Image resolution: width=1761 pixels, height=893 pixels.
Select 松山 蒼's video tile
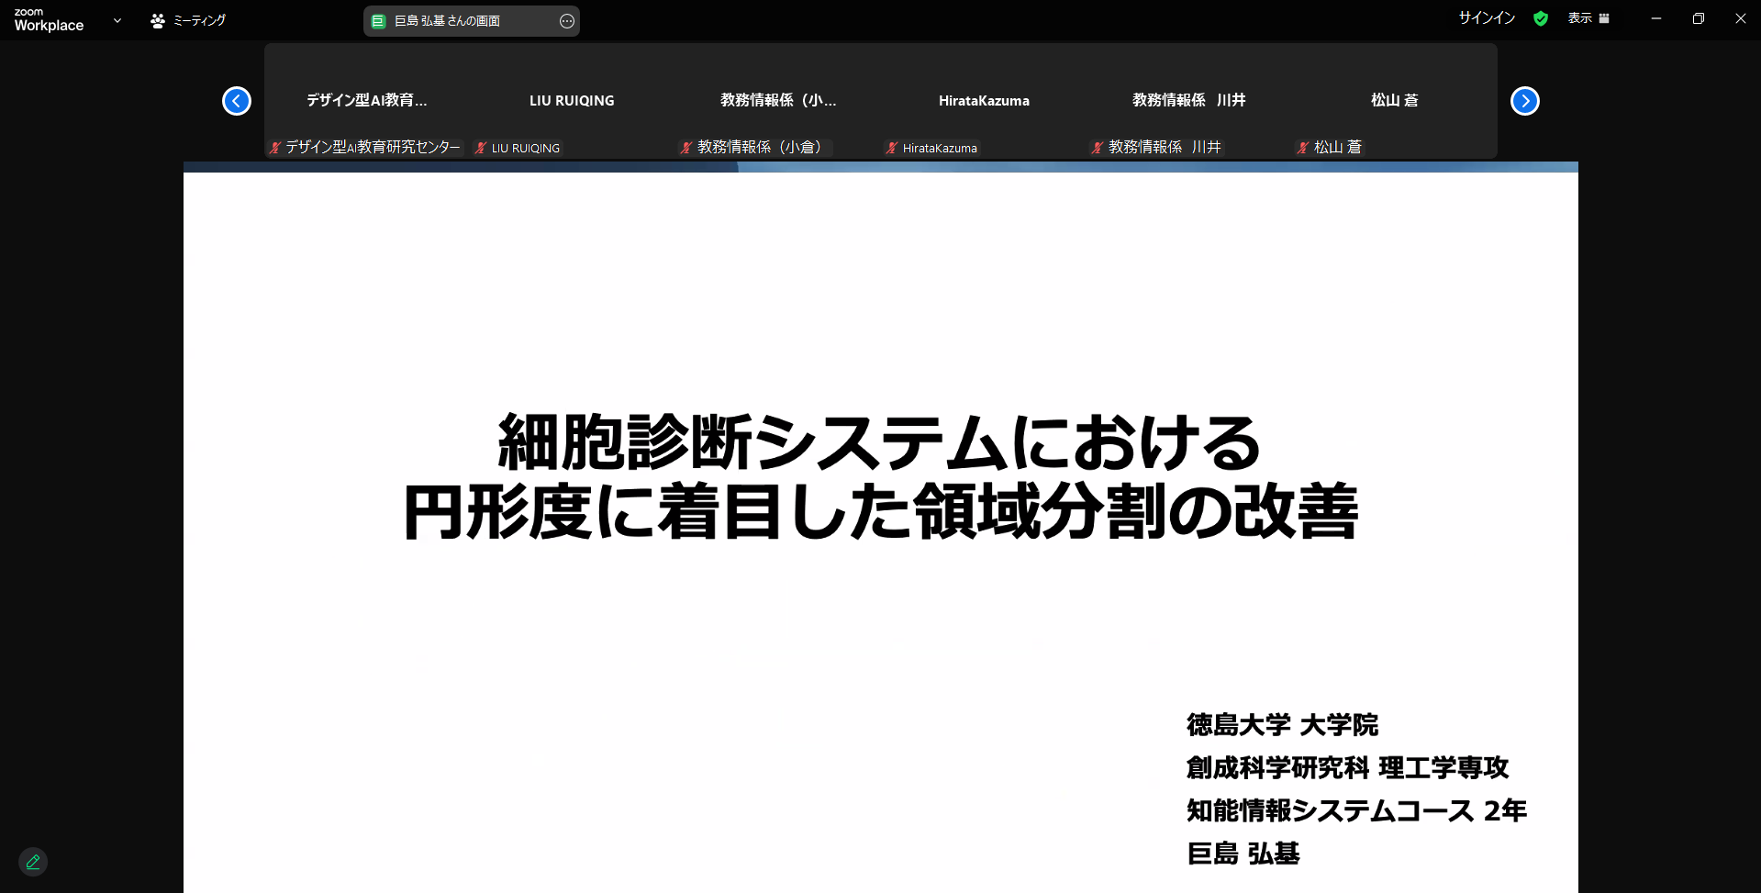click(x=1393, y=101)
